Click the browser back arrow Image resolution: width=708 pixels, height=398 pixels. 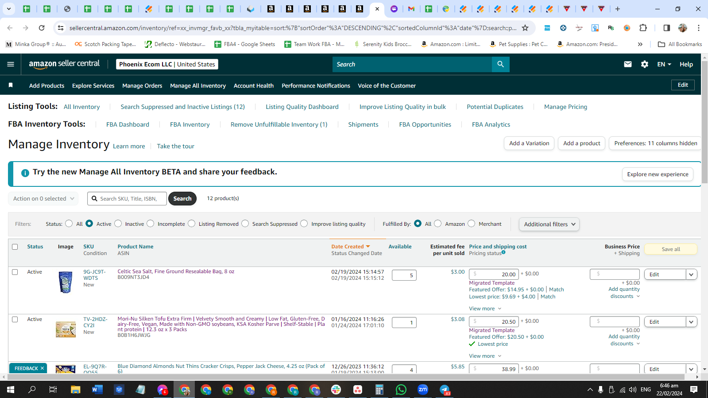(10, 28)
